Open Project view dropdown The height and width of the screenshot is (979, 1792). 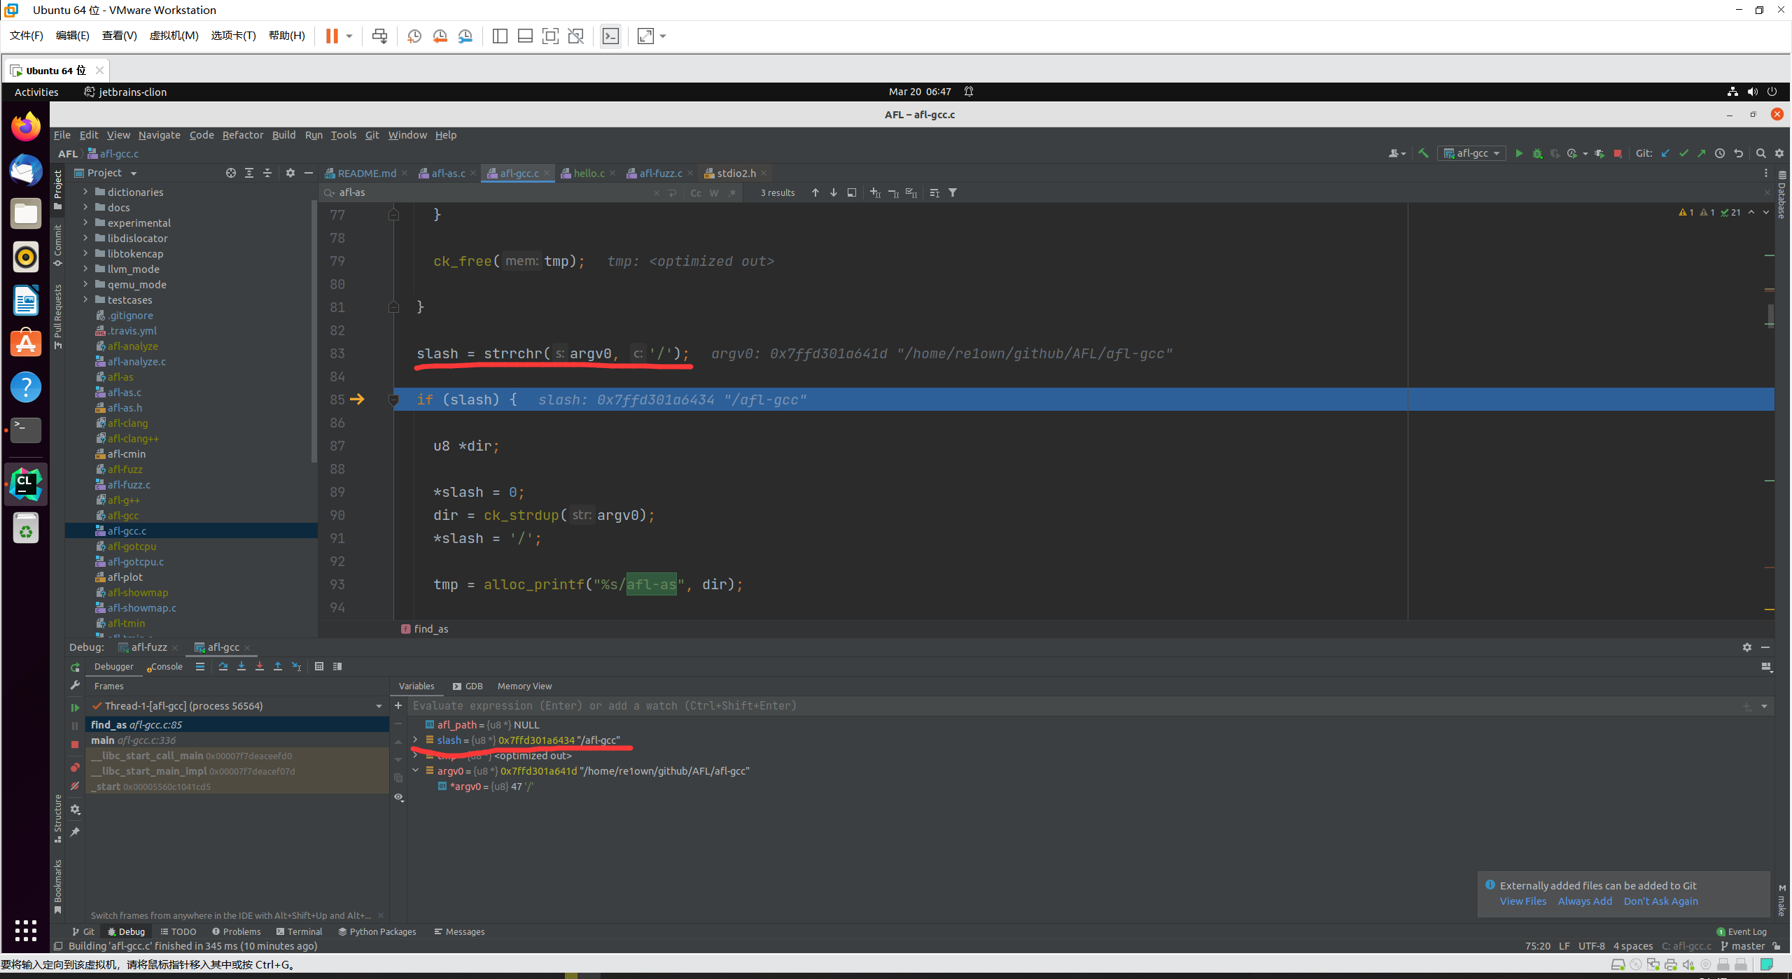tap(133, 173)
